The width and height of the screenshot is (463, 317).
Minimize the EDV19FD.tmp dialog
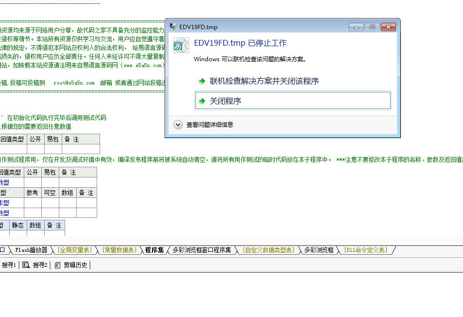point(356,27)
